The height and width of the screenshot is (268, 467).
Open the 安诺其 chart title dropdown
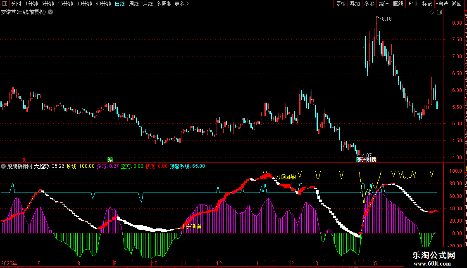coord(51,12)
